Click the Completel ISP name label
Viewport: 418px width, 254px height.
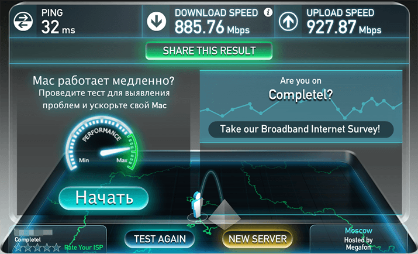click(x=27, y=239)
